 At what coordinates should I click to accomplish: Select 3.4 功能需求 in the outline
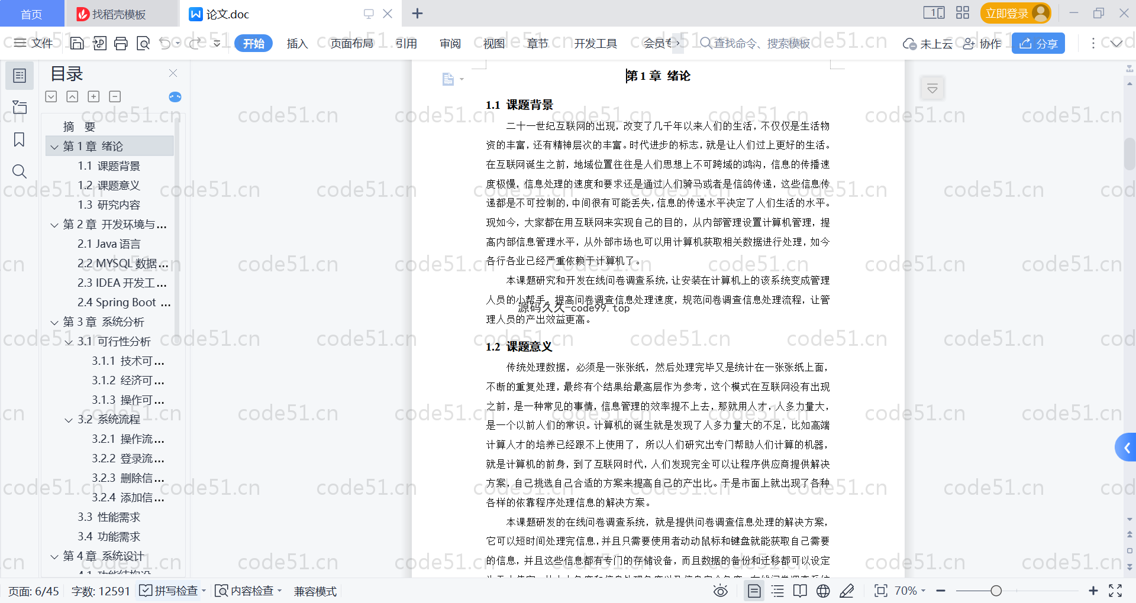point(109,536)
